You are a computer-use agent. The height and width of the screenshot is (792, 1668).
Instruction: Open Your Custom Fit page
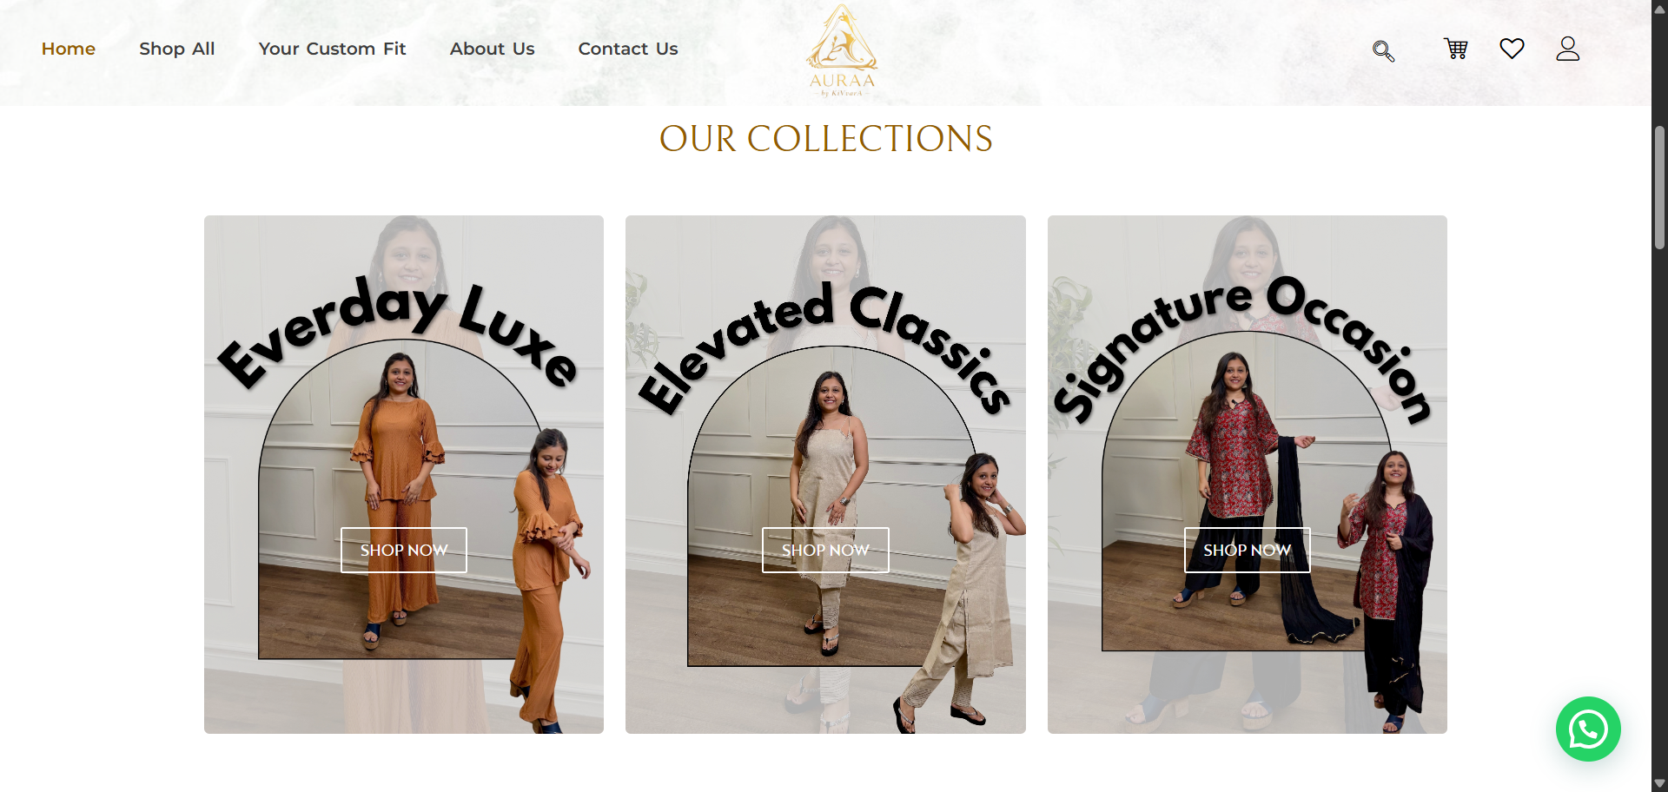pos(332,49)
